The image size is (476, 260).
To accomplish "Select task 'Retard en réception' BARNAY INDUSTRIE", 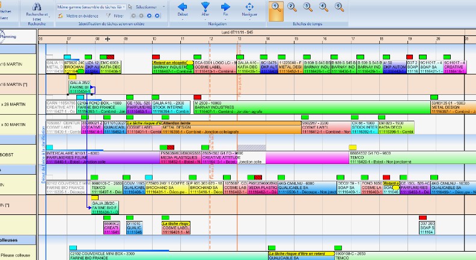I will coord(172,67).
